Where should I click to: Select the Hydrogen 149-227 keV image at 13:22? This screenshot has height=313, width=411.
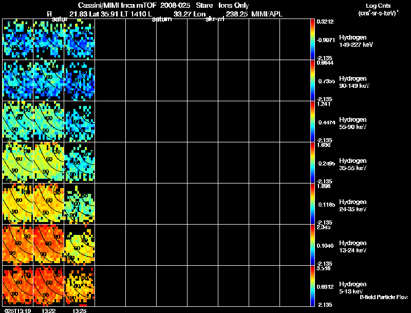click(48, 40)
